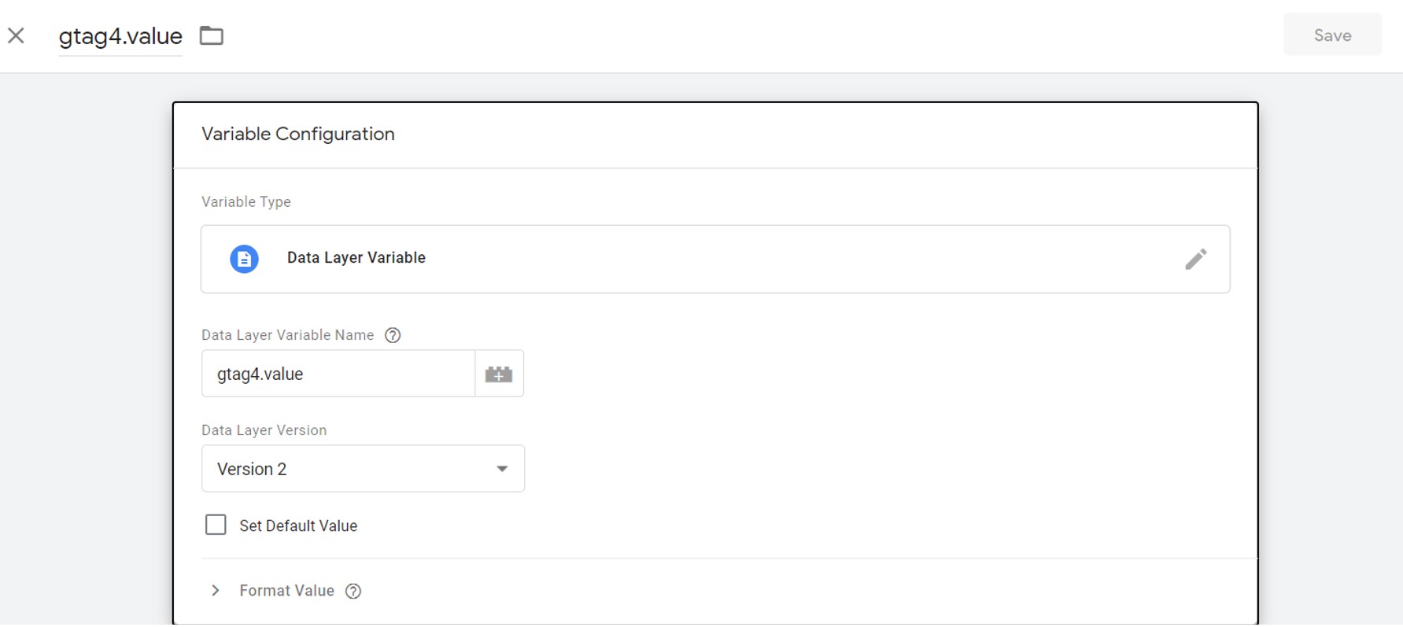Click the Data Layer Version label
The image size is (1403, 627).
pyautogui.click(x=264, y=430)
